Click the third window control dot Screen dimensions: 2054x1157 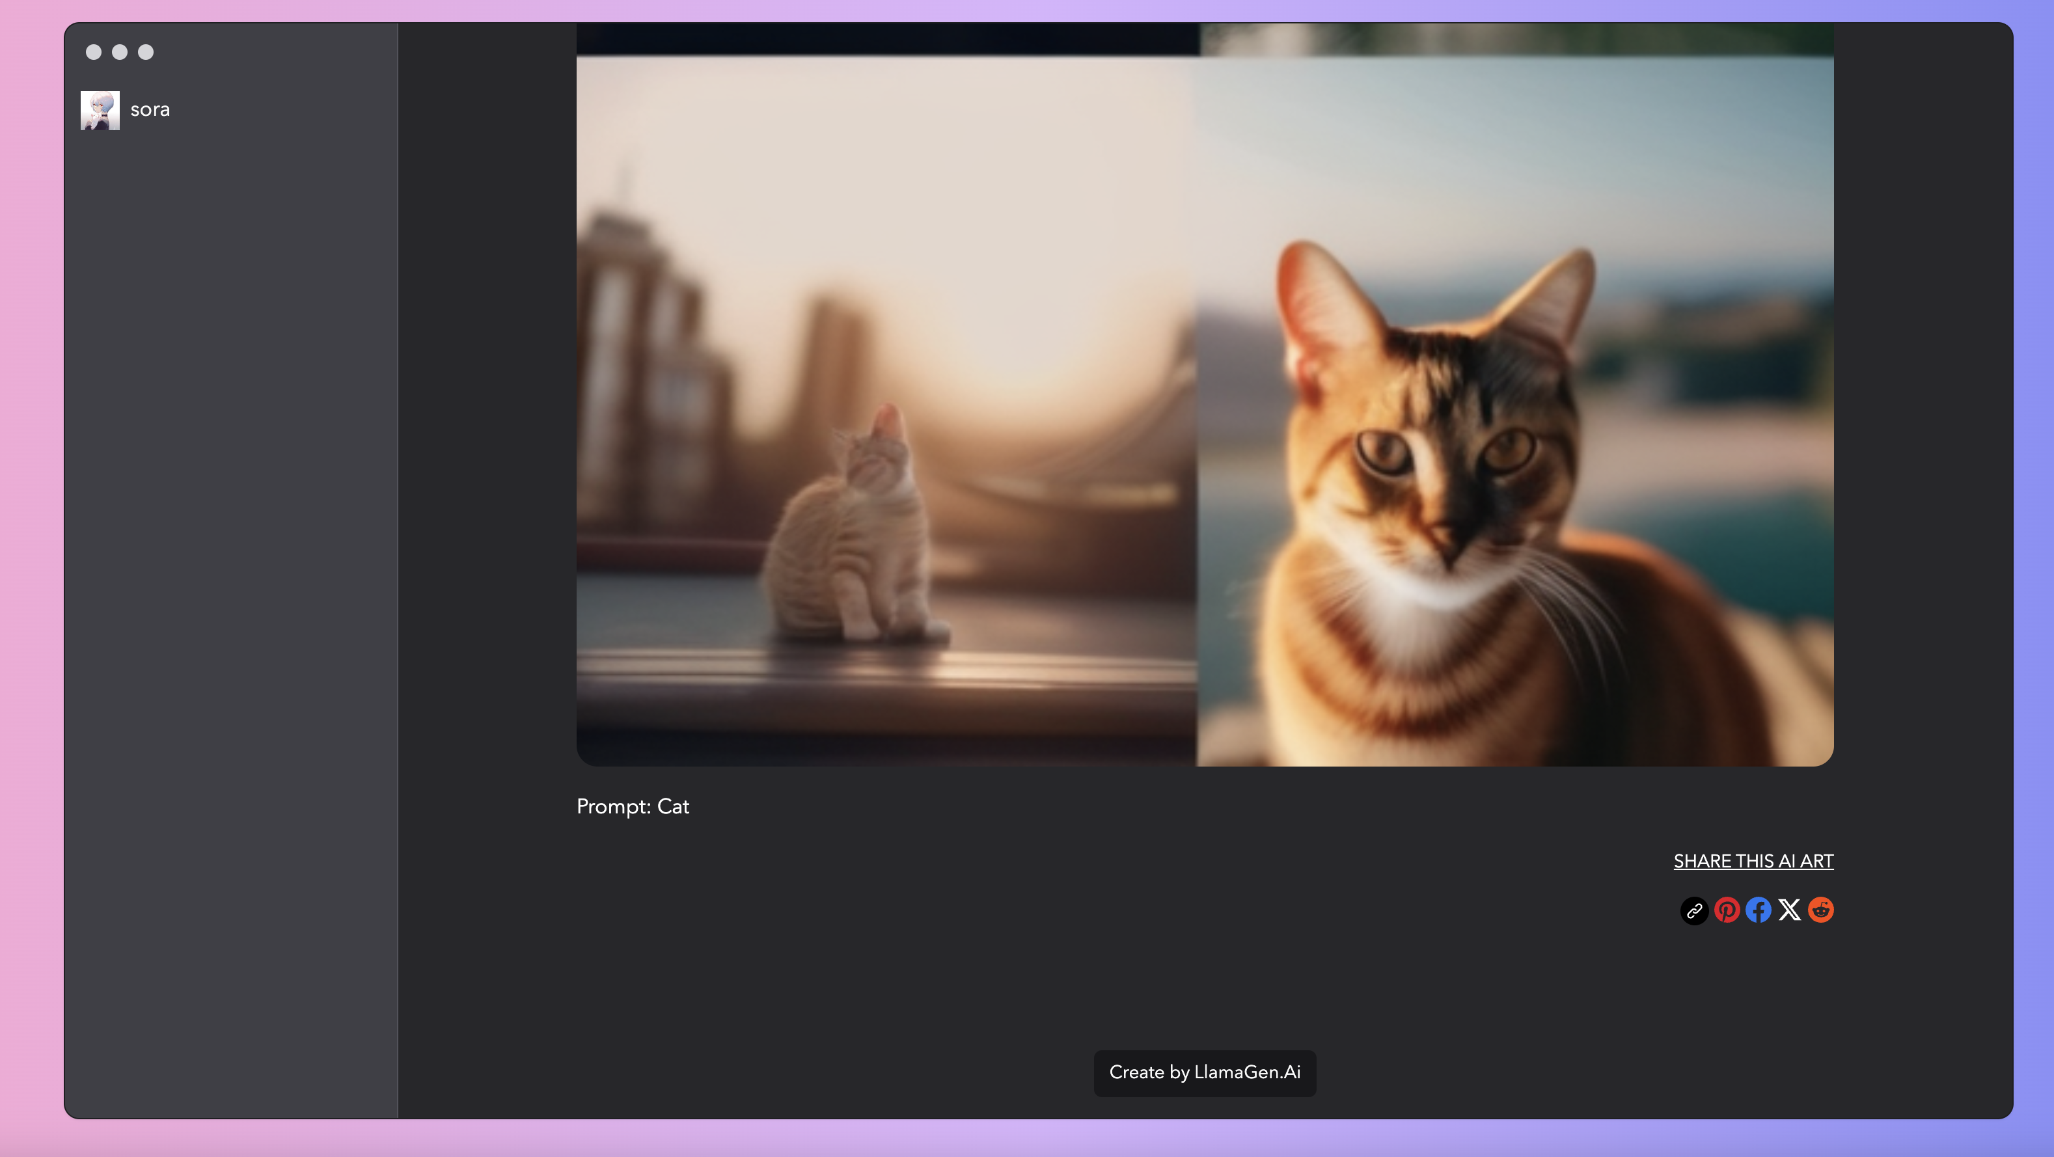[x=146, y=52]
